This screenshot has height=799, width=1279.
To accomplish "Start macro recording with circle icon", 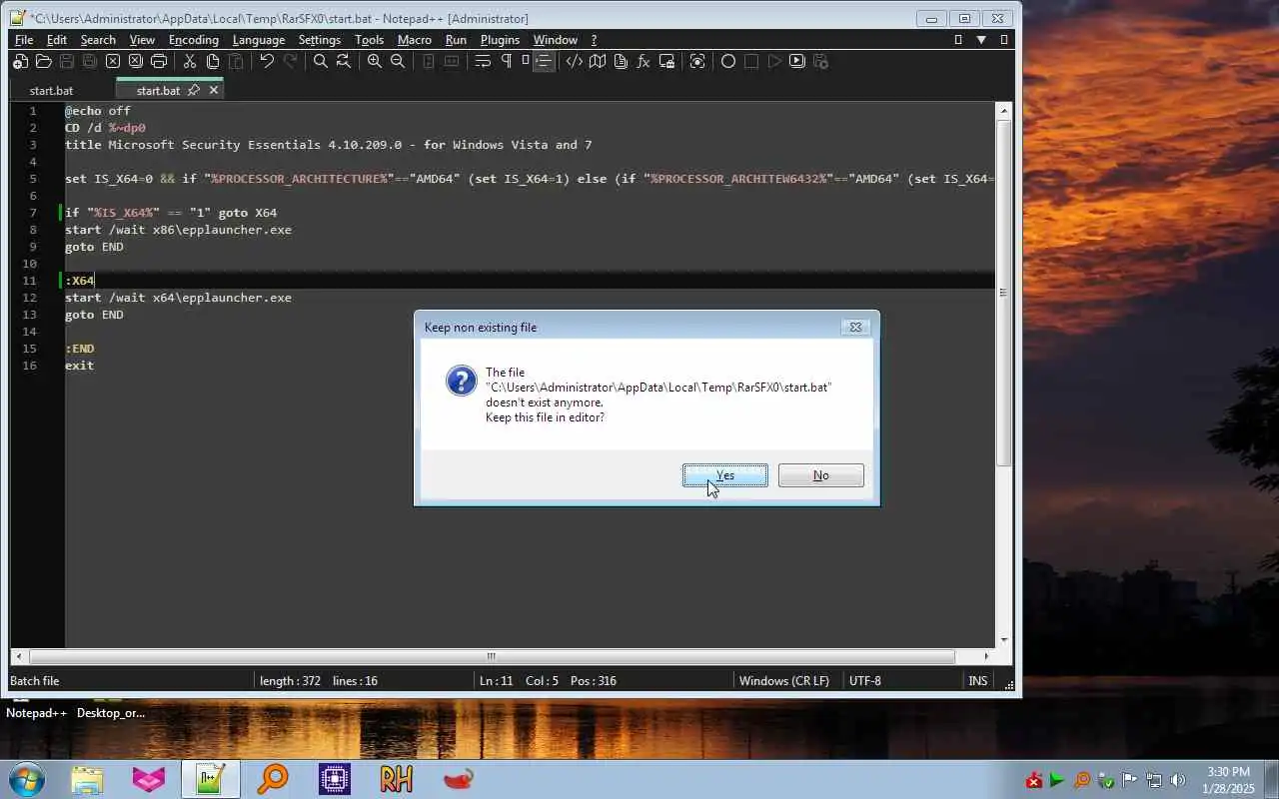I will [x=728, y=61].
